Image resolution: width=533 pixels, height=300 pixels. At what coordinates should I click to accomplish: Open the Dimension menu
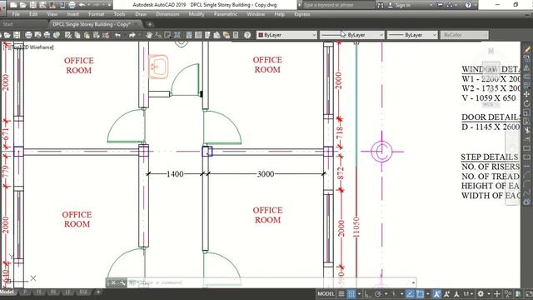click(167, 14)
